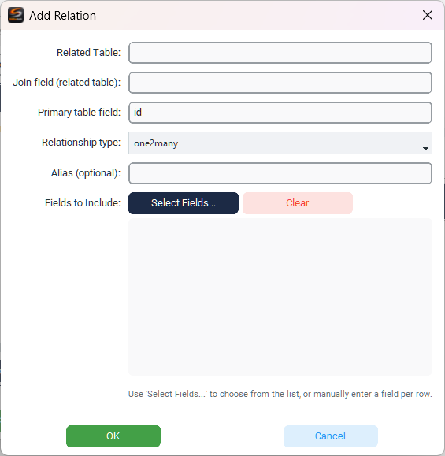Clear the included fields list
445x456 pixels.
coord(298,203)
